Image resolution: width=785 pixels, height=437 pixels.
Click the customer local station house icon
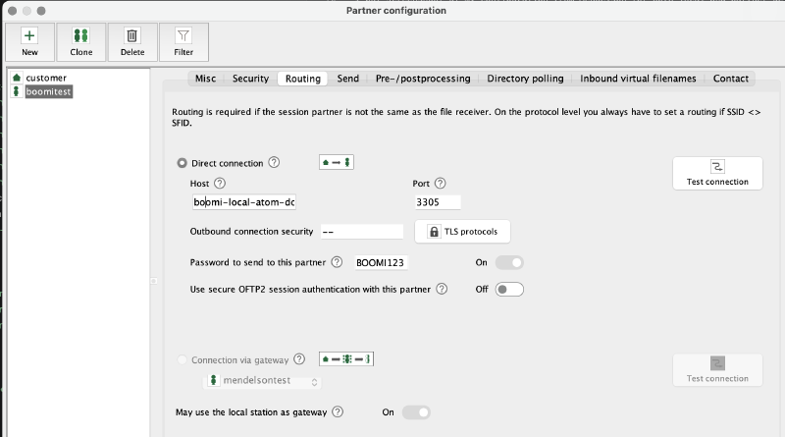tap(17, 78)
